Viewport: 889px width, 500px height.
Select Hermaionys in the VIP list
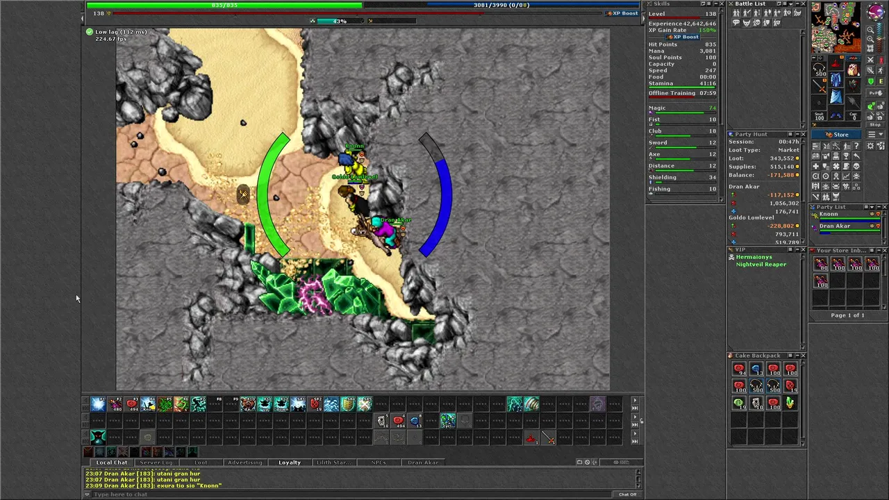(x=754, y=257)
